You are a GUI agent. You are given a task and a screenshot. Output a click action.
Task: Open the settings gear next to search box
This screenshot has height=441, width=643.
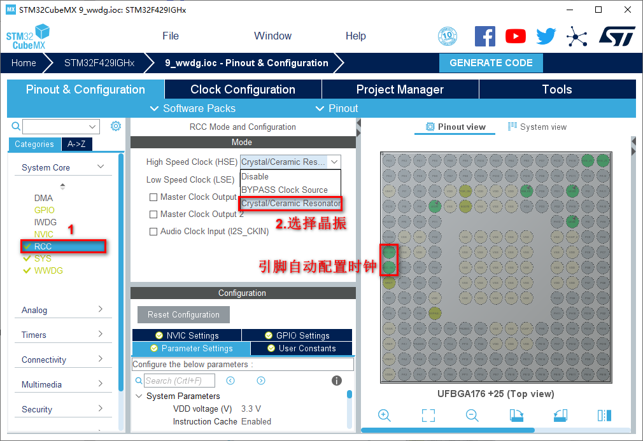(x=116, y=126)
